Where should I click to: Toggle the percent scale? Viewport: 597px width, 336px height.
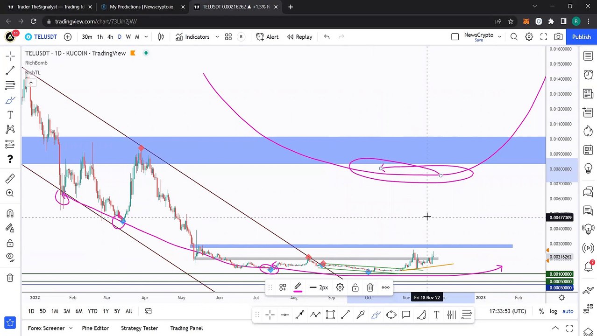(541, 311)
